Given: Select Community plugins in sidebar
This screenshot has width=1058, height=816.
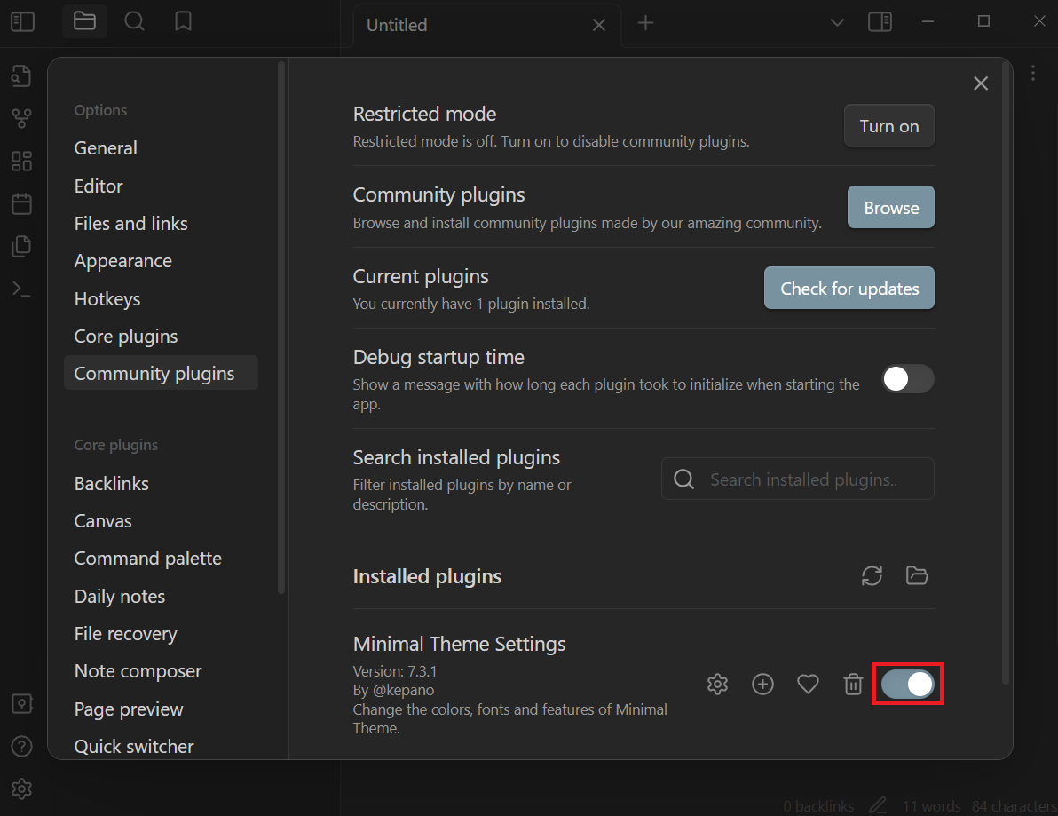Looking at the screenshot, I should pyautogui.click(x=161, y=373).
